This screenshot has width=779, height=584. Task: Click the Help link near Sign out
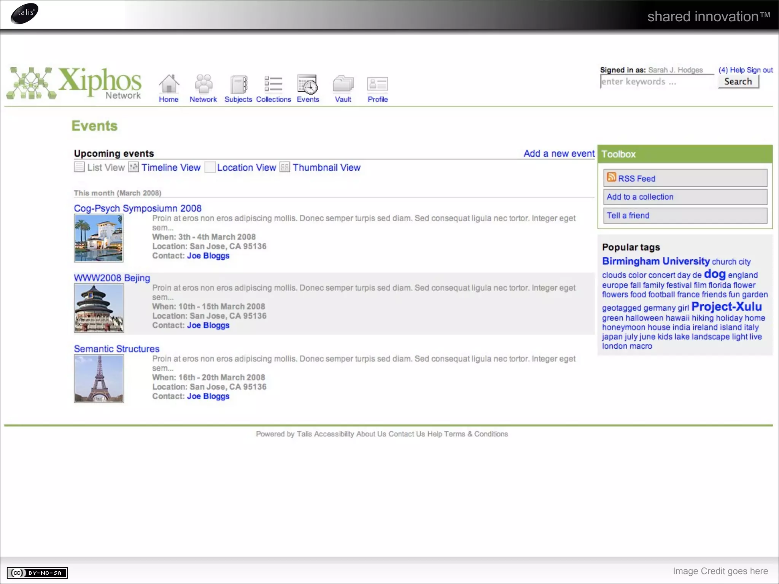point(737,70)
